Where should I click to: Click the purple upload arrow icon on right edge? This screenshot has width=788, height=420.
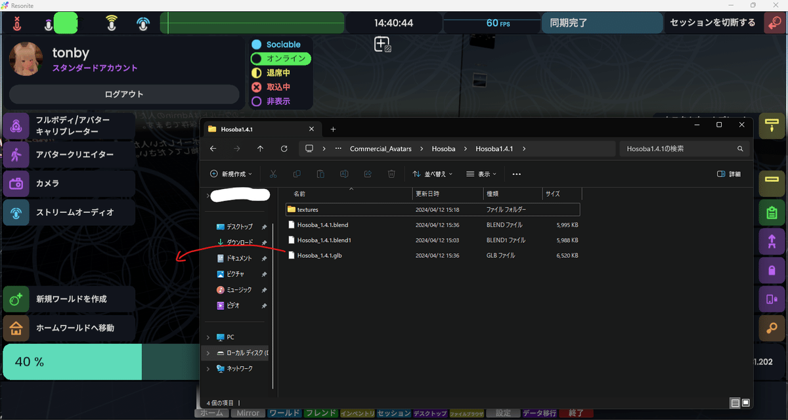point(771,241)
